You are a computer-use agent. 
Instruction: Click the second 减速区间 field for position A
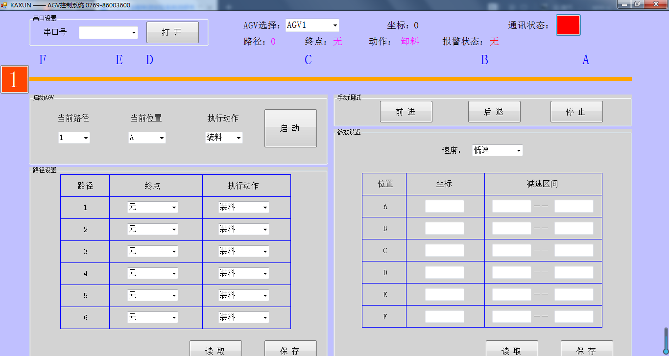tap(574, 206)
